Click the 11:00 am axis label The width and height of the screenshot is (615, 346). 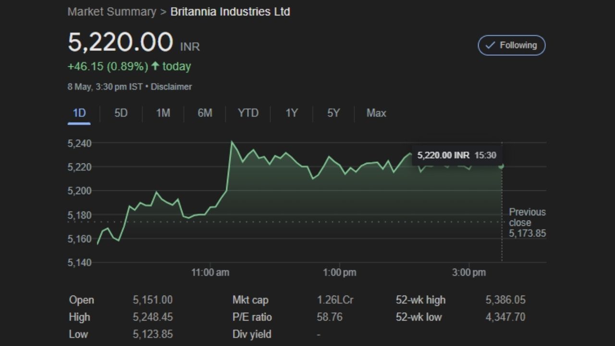point(210,272)
